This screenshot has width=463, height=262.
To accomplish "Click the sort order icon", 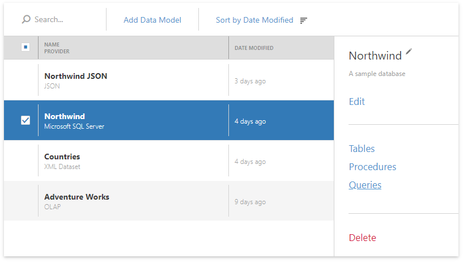I will (304, 20).
